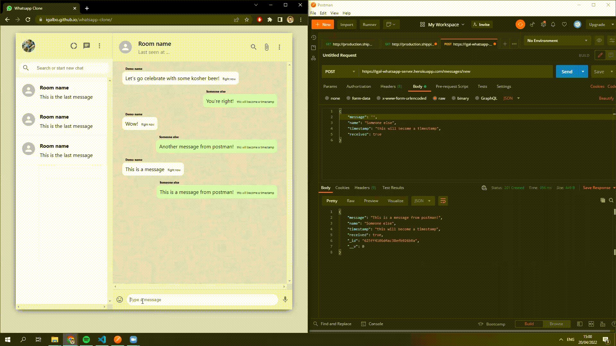Open Spotify from the Windows taskbar
Viewport: 616px width, 346px height.
(x=86, y=340)
